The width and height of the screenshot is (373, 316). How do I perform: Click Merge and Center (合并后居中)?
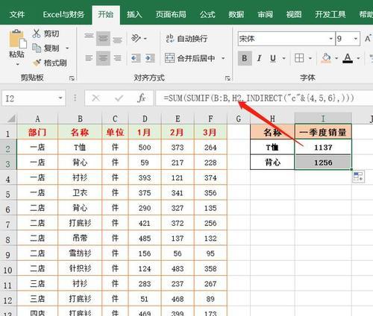(189, 58)
